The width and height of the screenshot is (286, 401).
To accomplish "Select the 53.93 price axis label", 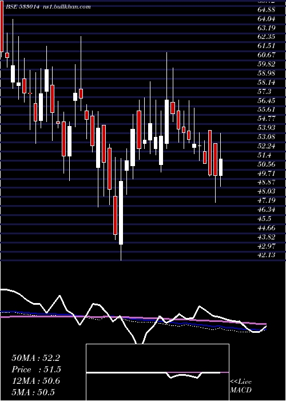I will click(x=267, y=128).
